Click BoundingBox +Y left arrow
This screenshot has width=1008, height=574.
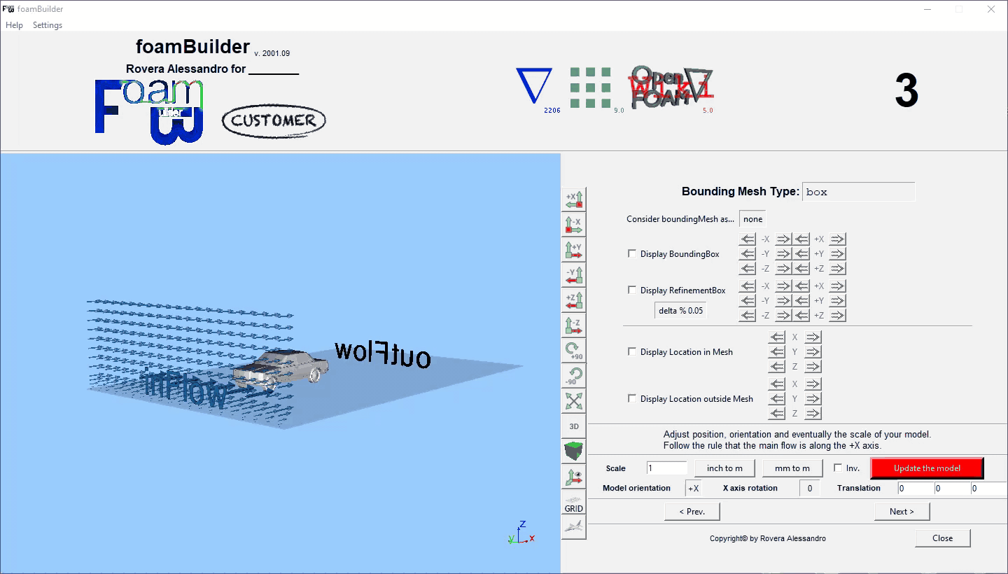[x=802, y=254]
